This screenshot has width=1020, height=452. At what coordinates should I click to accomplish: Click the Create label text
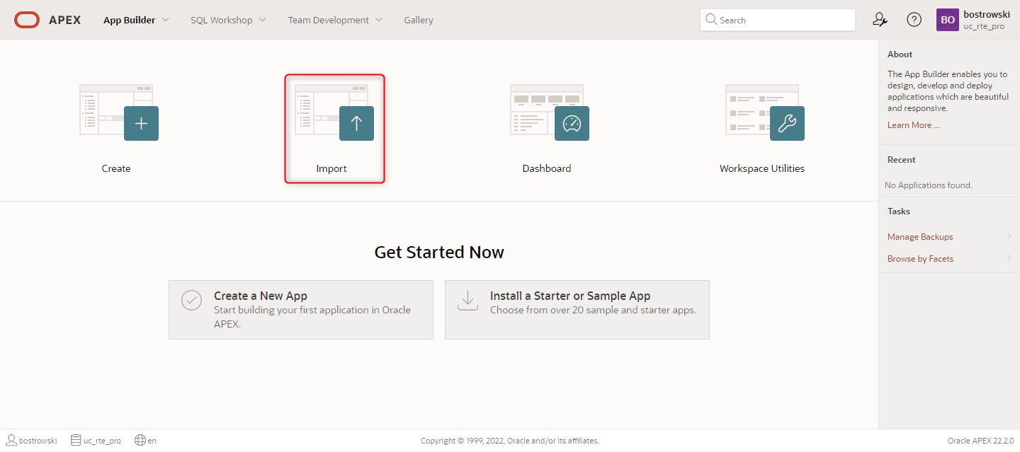116,168
